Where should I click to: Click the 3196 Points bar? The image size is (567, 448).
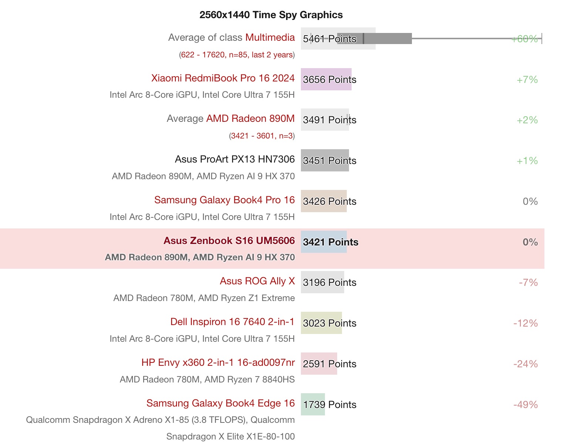click(x=322, y=282)
